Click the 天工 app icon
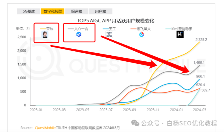Viewport: 224px width, 132px height. 109,34
